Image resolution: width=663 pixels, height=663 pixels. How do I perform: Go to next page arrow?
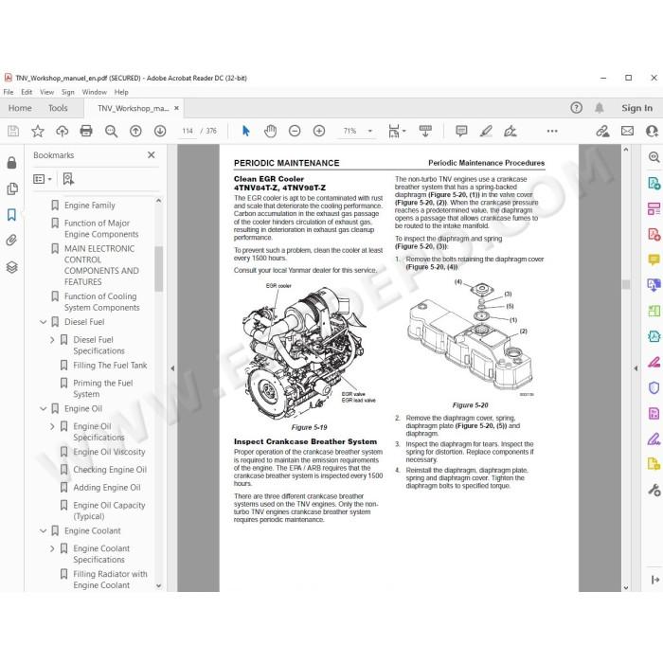[160, 131]
